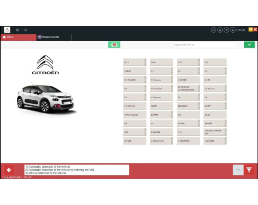Select the XSARA vehicle model
Image resolution: width=258 pixels, height=205 pixels.
(x=187, y=123)
